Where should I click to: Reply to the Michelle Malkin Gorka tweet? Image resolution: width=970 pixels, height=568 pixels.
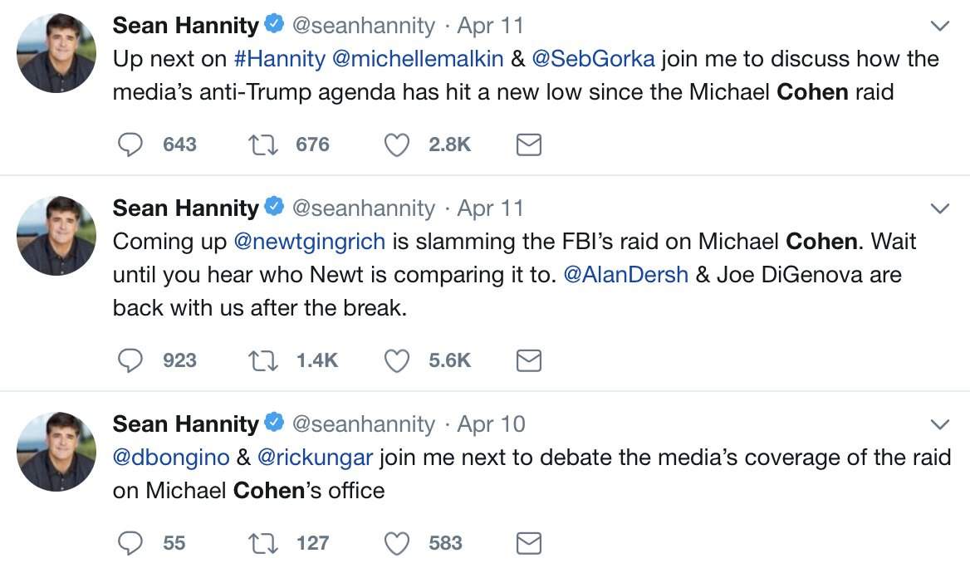[130, 145]
